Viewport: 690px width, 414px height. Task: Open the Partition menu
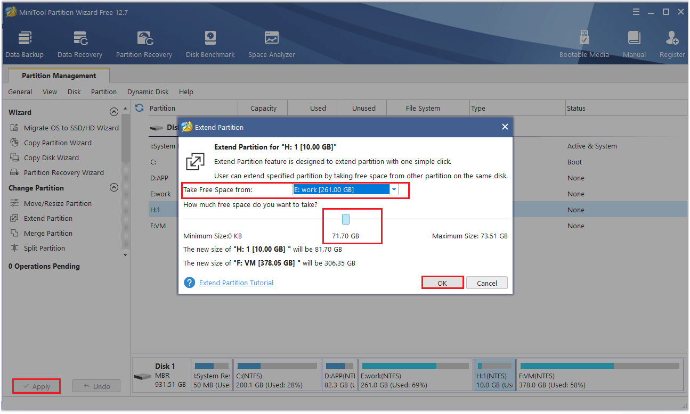(104, 92)
